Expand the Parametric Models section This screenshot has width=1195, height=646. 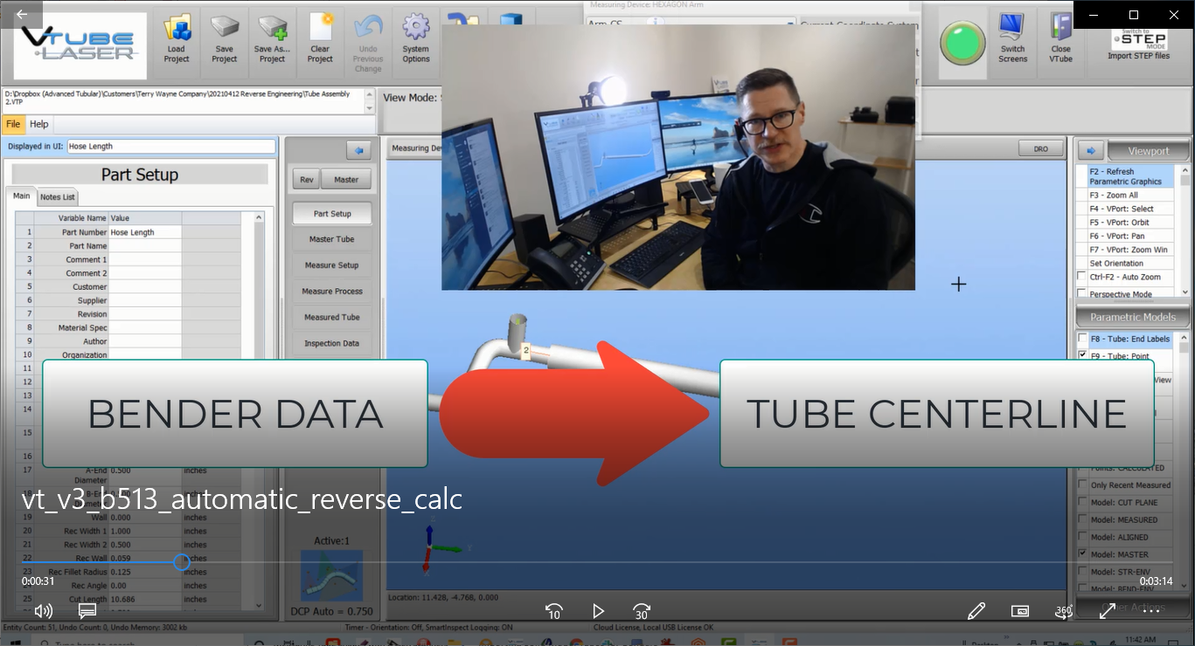coord(1132,317)
